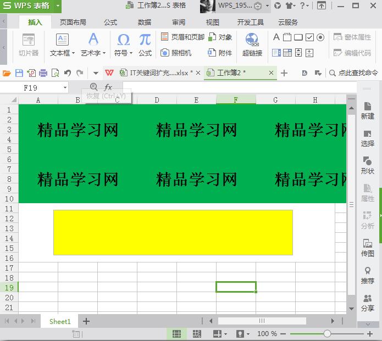382x341 pixels.
Task: Open the Slicer tool
Action: 29,45
